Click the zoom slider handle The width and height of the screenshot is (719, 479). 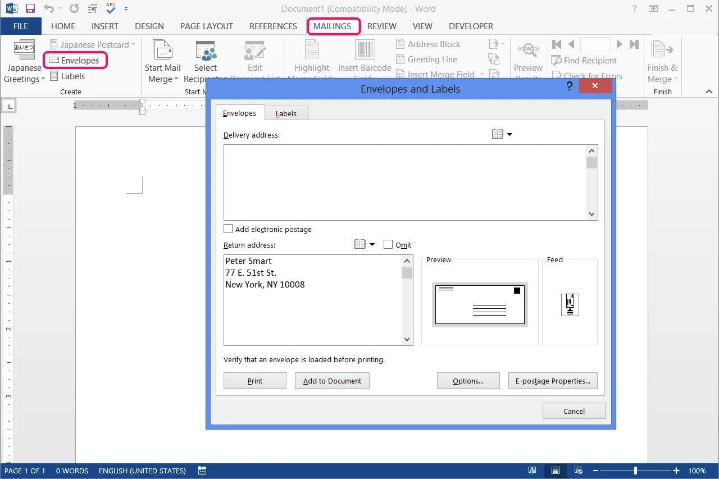635,471
